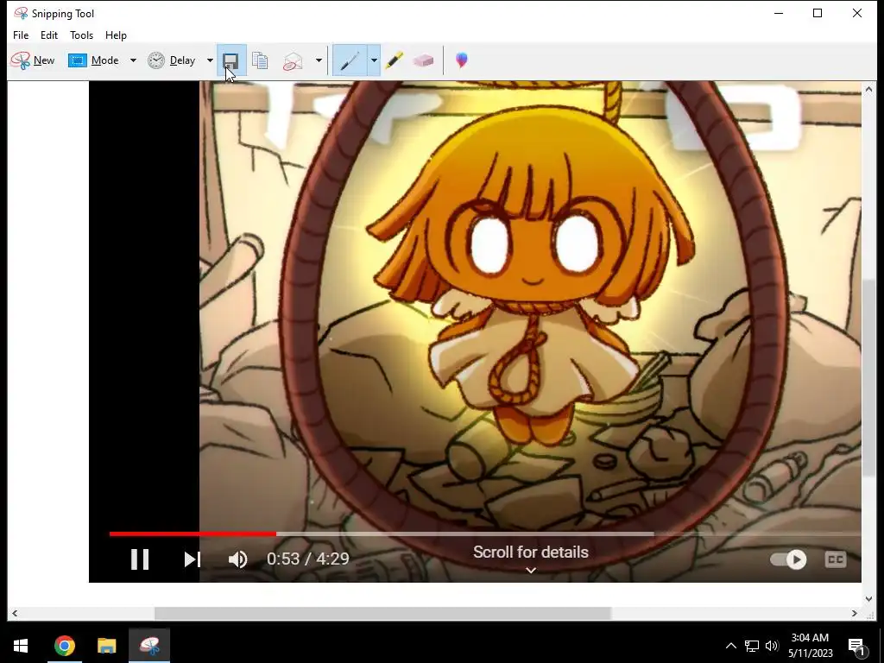Open File Explorer from the taskbar

point(106,646)
